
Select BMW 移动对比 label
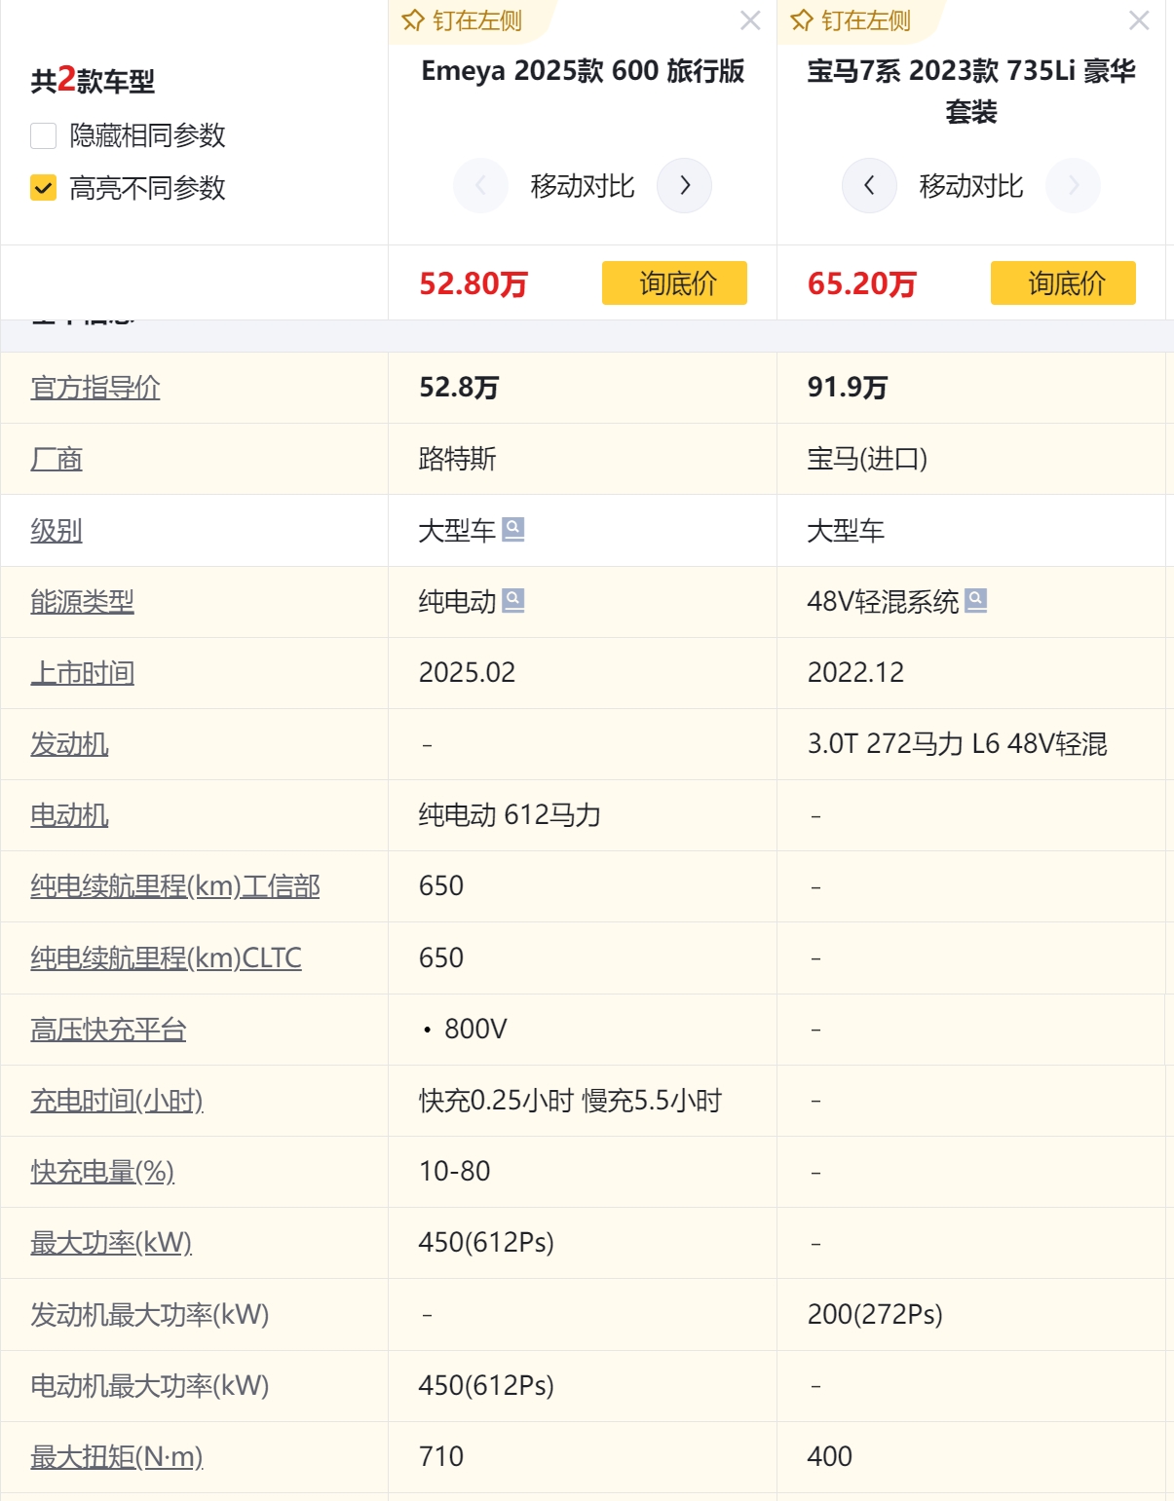(971, 186)
